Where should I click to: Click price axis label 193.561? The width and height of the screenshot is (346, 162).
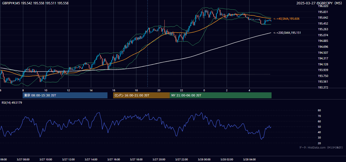pos(323,82)
